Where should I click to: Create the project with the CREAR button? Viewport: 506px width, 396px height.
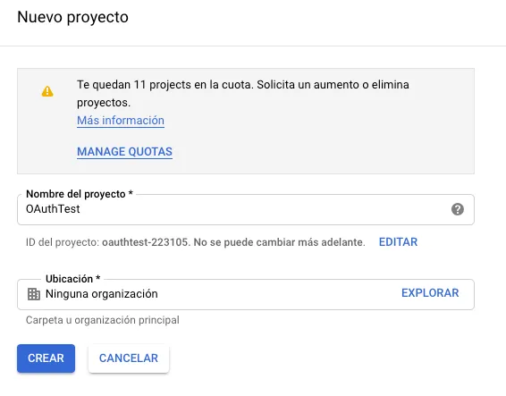[46, 358]
